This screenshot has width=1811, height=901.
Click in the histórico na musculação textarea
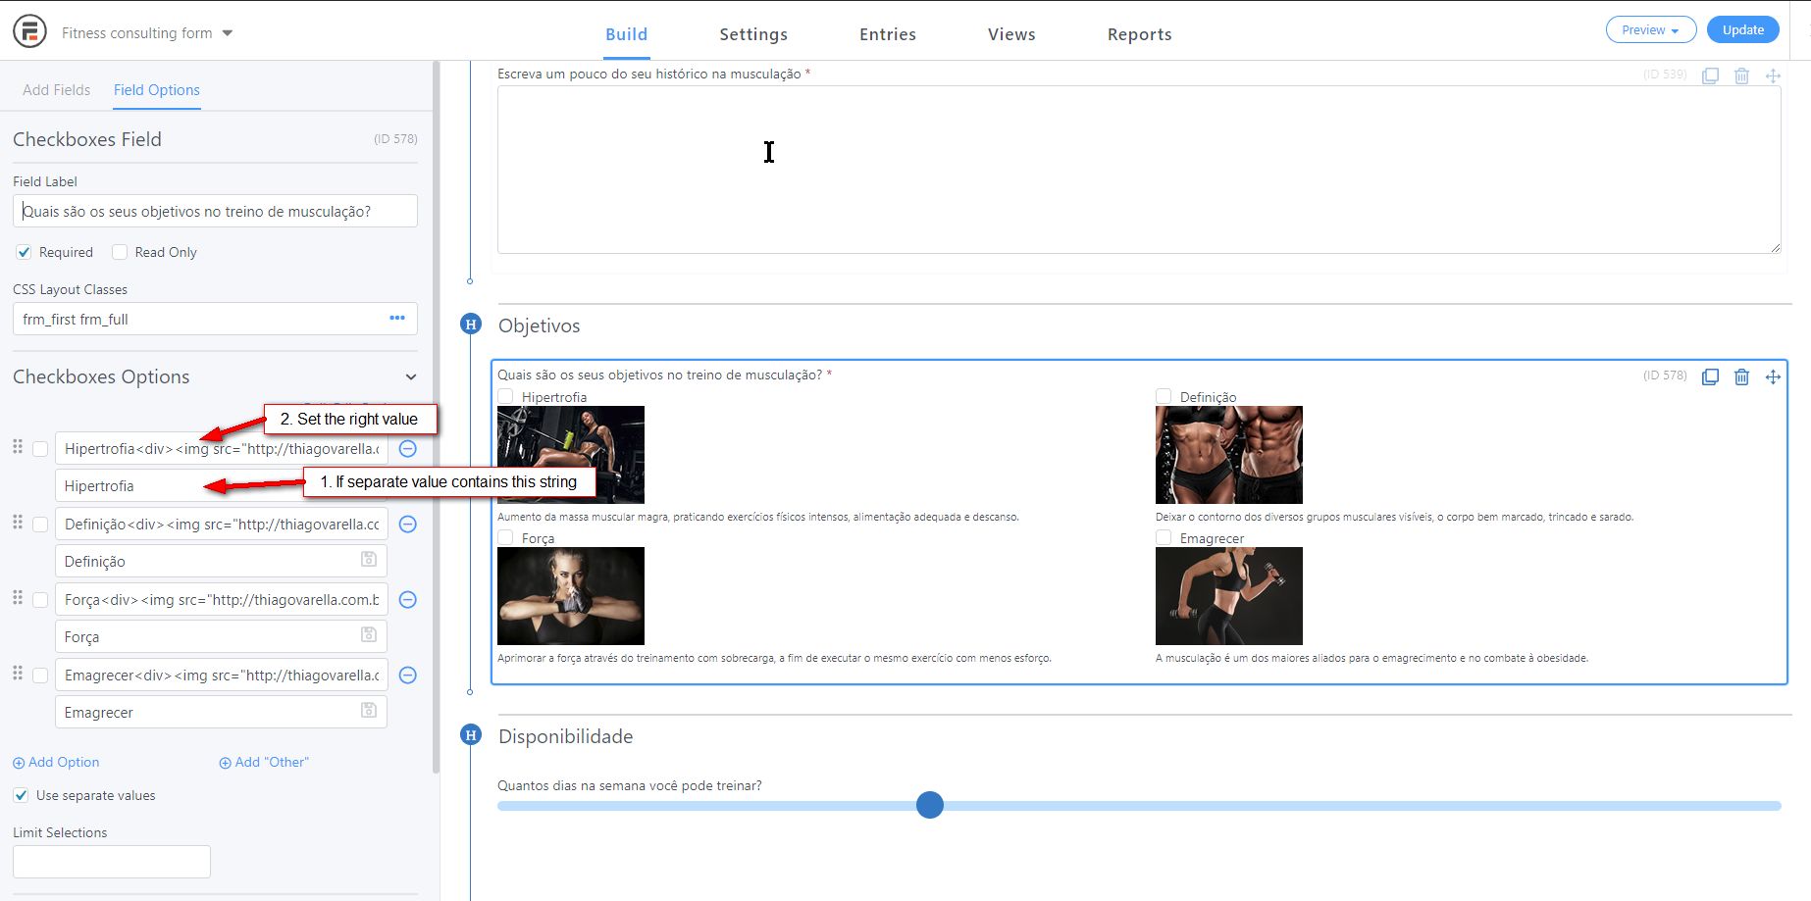[x=1139, y=170]
